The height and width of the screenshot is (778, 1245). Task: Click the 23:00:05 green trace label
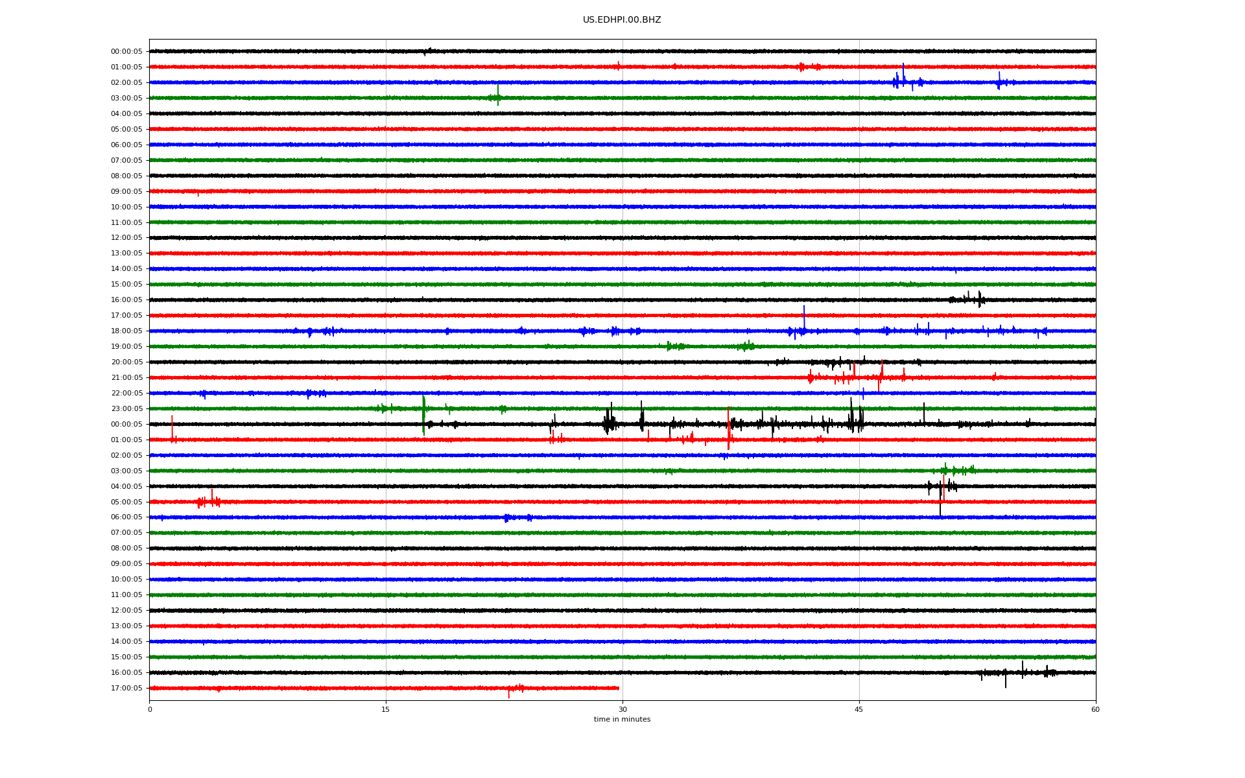click(x=126, y=409)
